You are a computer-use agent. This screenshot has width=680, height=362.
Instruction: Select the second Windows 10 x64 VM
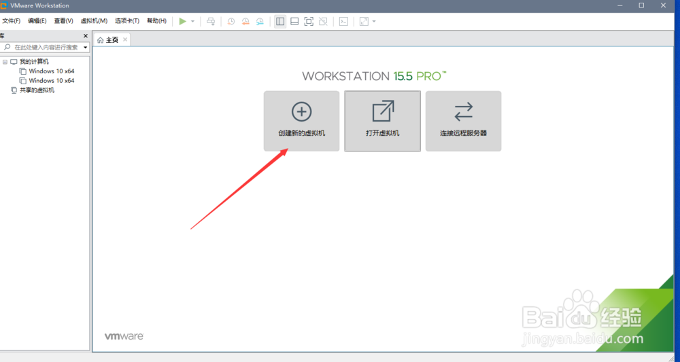[x=52, y=81]
